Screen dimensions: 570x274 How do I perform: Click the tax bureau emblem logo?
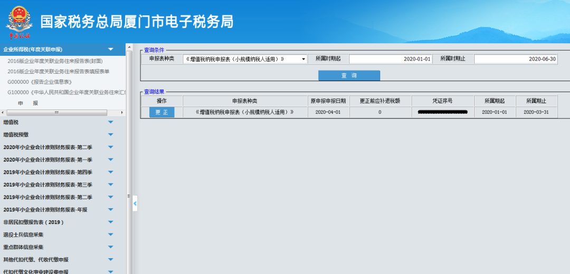pyautogui.click(x=19, y=23)
